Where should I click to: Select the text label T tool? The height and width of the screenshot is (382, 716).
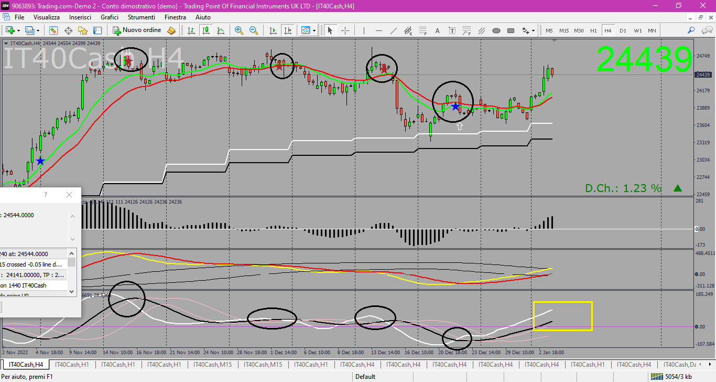click(x=452, y=30)
